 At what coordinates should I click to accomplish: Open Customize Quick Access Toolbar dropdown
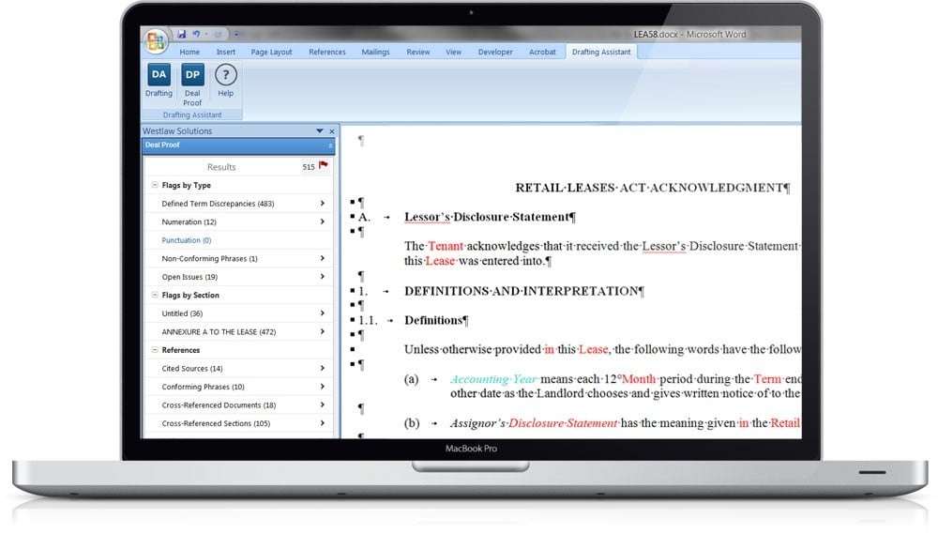(236, 34)
